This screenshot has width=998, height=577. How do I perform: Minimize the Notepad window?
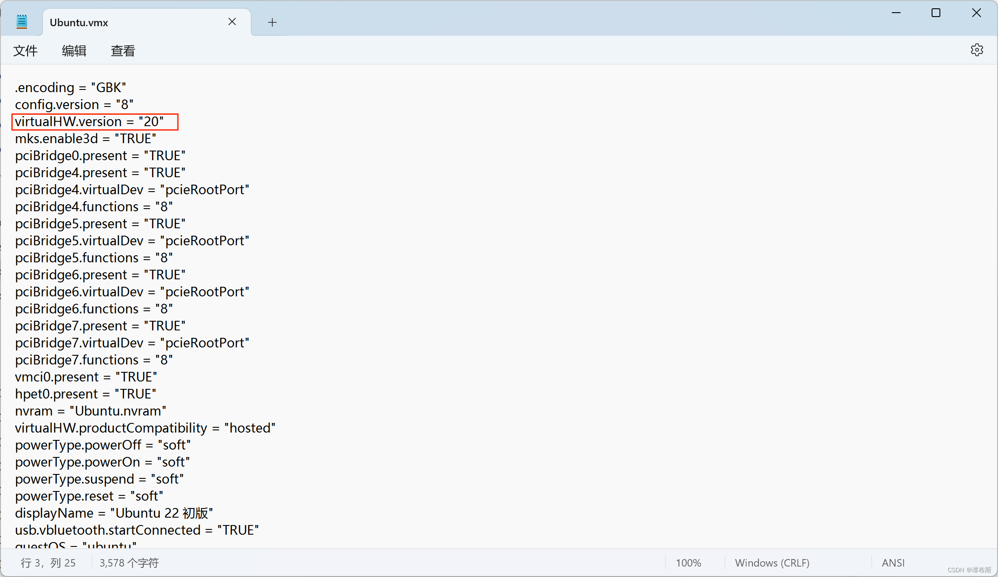(896, 13)
